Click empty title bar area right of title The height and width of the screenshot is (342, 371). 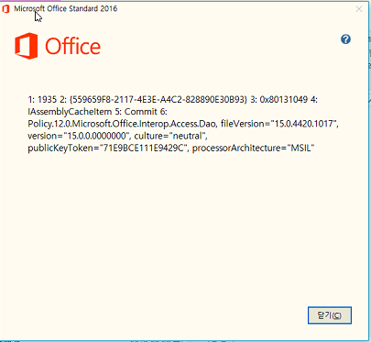point(235,8)
